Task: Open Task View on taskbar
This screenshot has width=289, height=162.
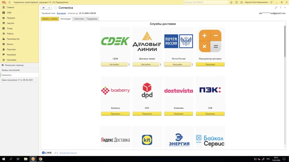Action: pyautogui.click(x=18, y=159)
